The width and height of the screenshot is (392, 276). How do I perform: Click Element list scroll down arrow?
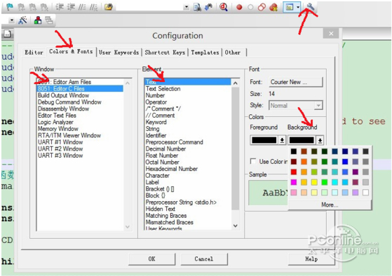(235, 226)
